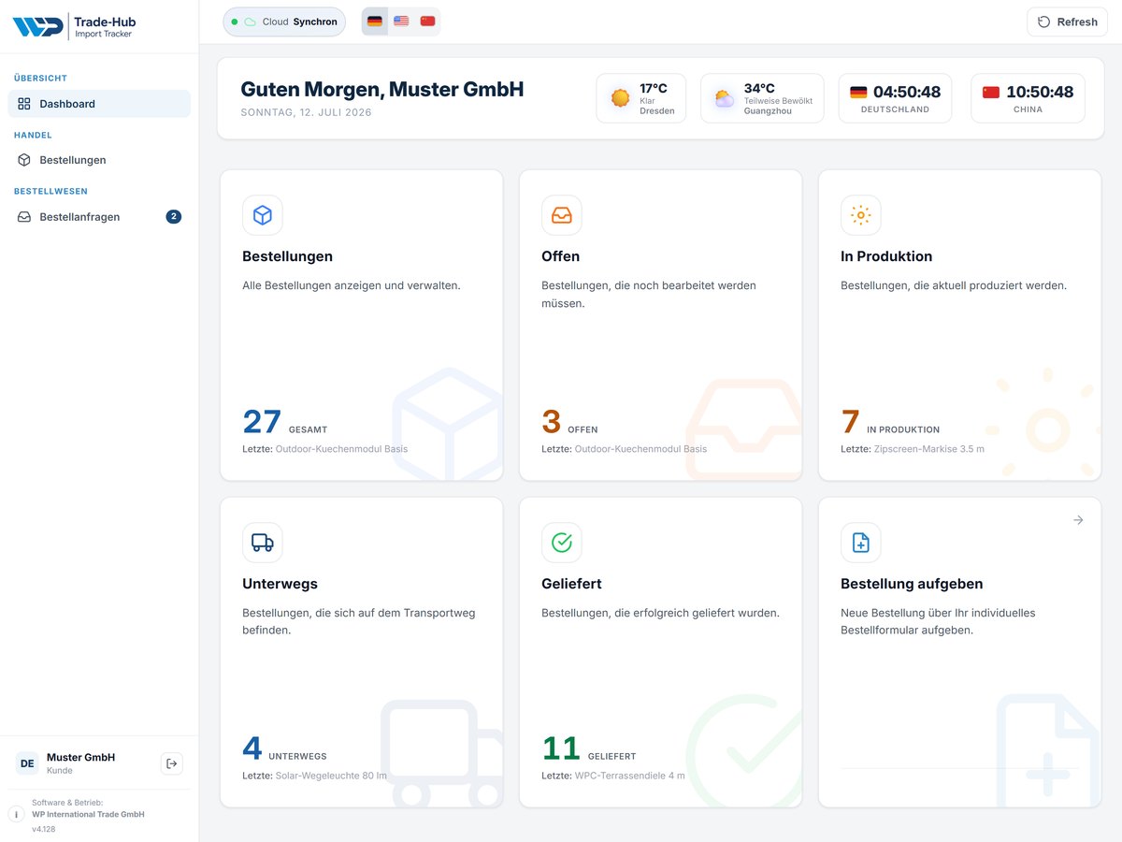The height and width of the screenshot is (842, 1122).
Task: Click the 'Guten Morgen, Muster GmbH' heading
Action: pyautogui.click(x=382, y=89)
